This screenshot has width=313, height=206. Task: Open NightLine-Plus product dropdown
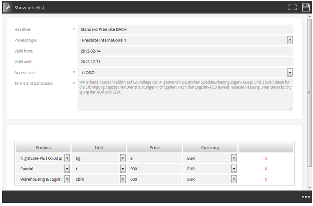click(67, 158)
